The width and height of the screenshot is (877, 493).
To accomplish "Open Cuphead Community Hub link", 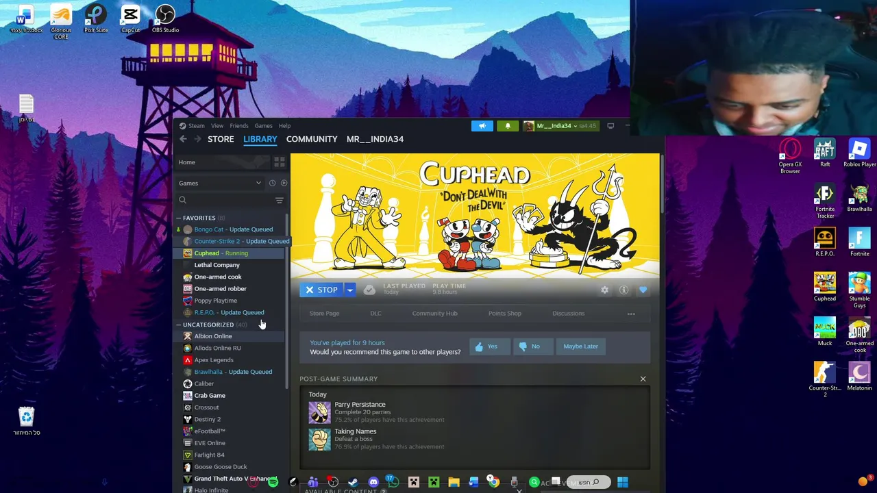I will (434, 314).
